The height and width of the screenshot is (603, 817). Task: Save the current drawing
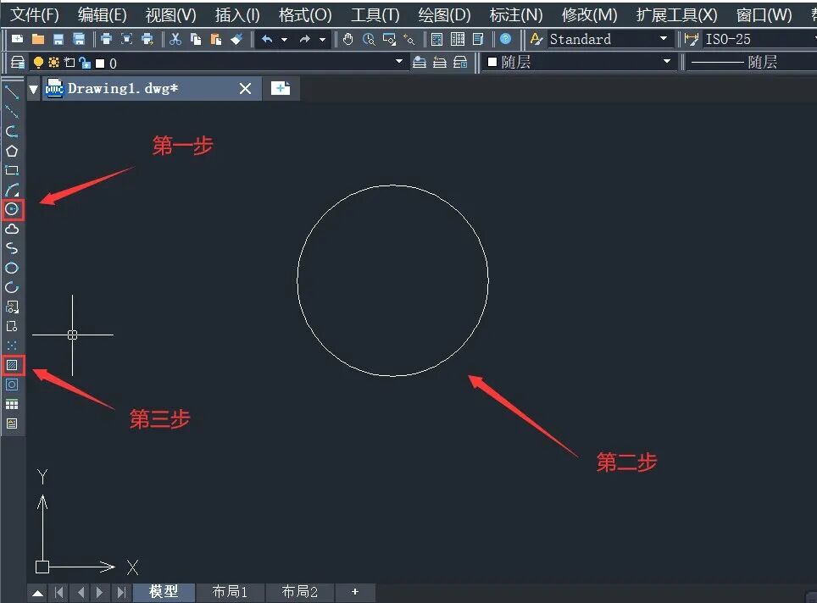(58, 39)
